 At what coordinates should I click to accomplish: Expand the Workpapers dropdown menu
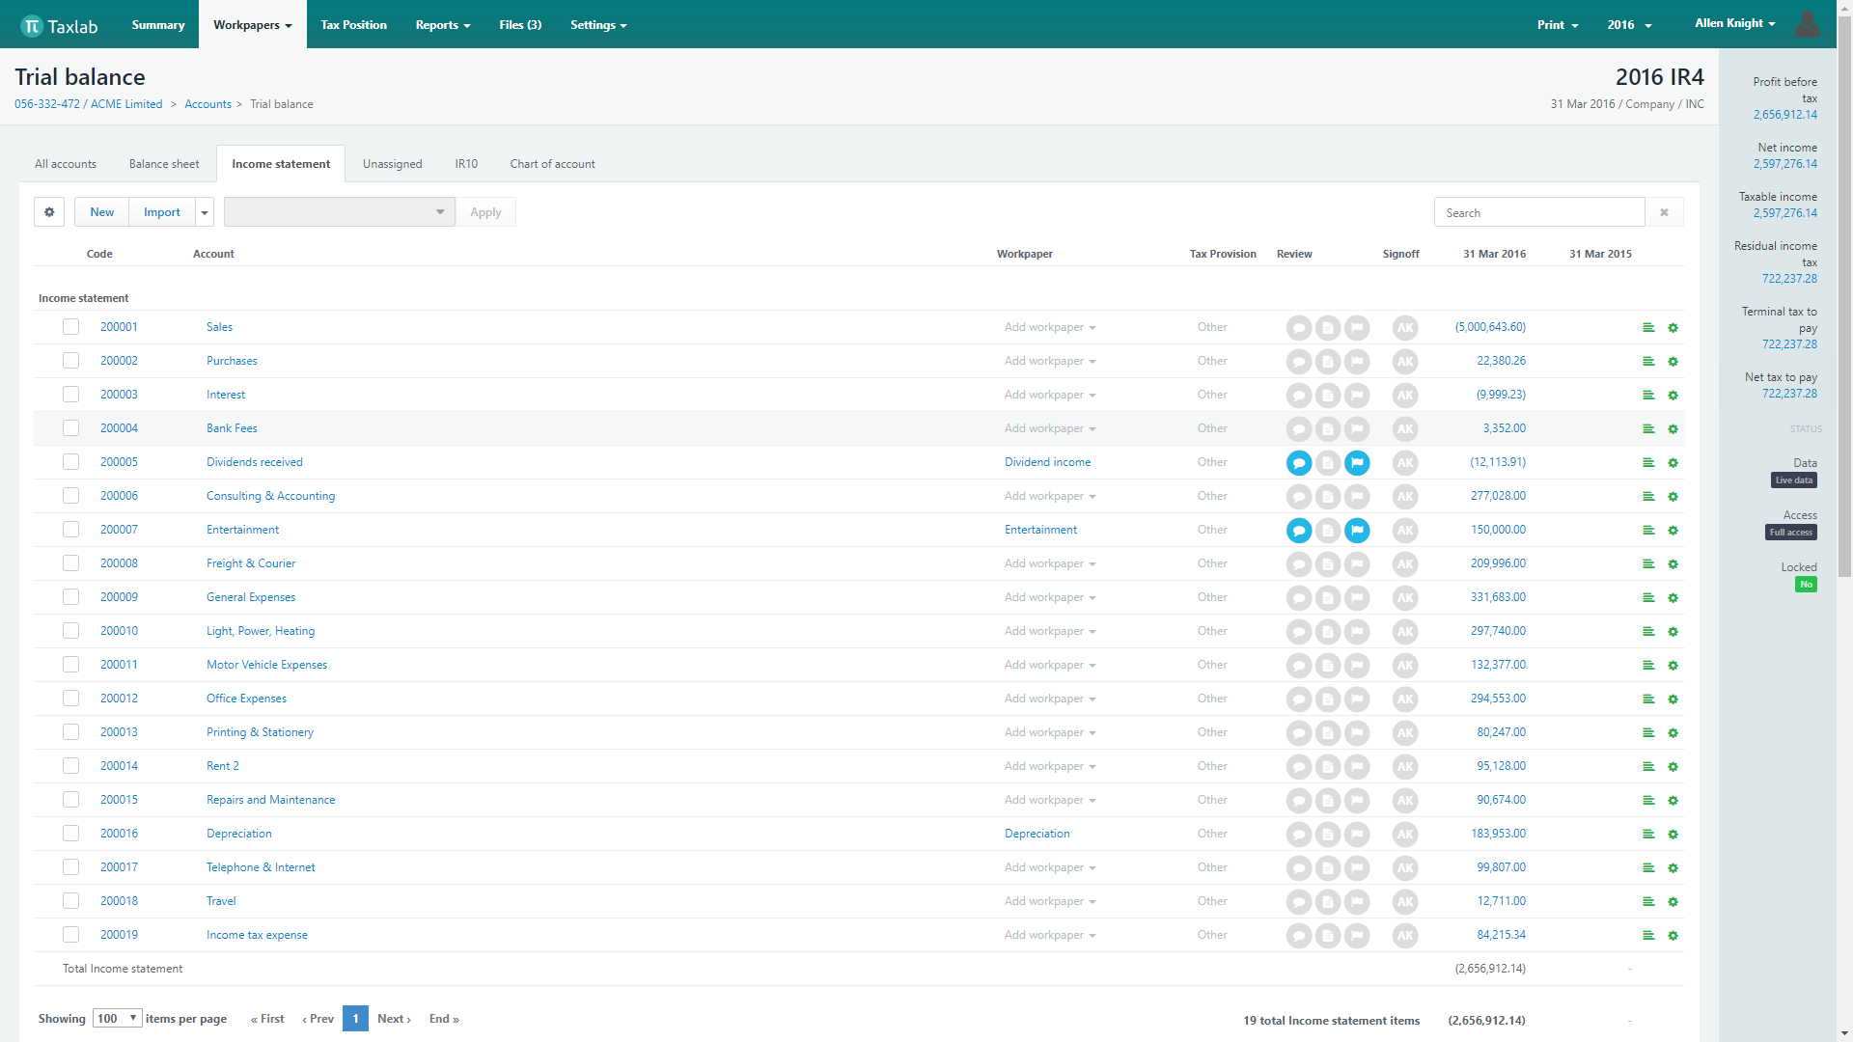click(252, 24)
